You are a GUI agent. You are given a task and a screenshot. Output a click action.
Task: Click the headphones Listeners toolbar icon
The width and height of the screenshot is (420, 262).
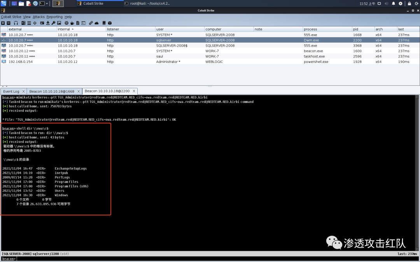click(x=16, y=23)
